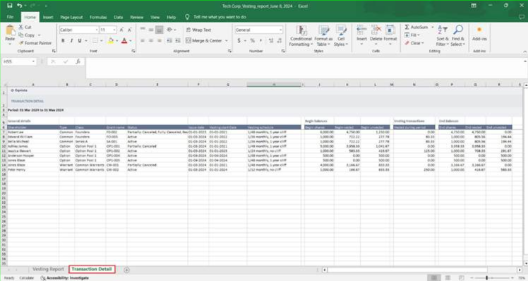Select the Transaction Detail sheet tab
This screenshot has height=281, width=528.
point(92,269)
